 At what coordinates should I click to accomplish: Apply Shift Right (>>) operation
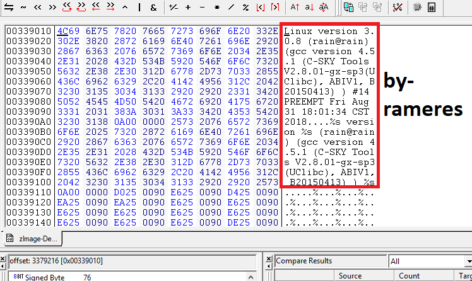click(x=52, y=7)
